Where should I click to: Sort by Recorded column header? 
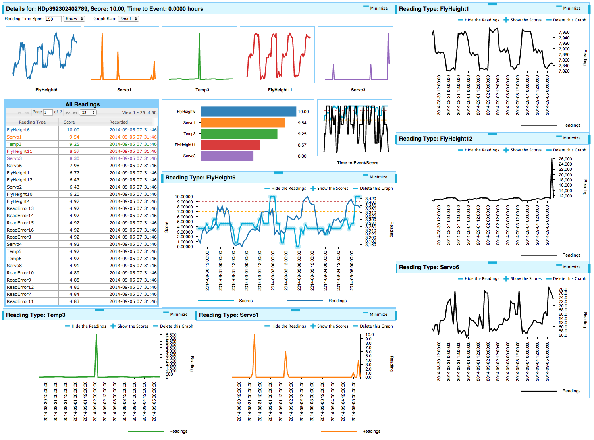pyautogui.click(x=119, y=122)
